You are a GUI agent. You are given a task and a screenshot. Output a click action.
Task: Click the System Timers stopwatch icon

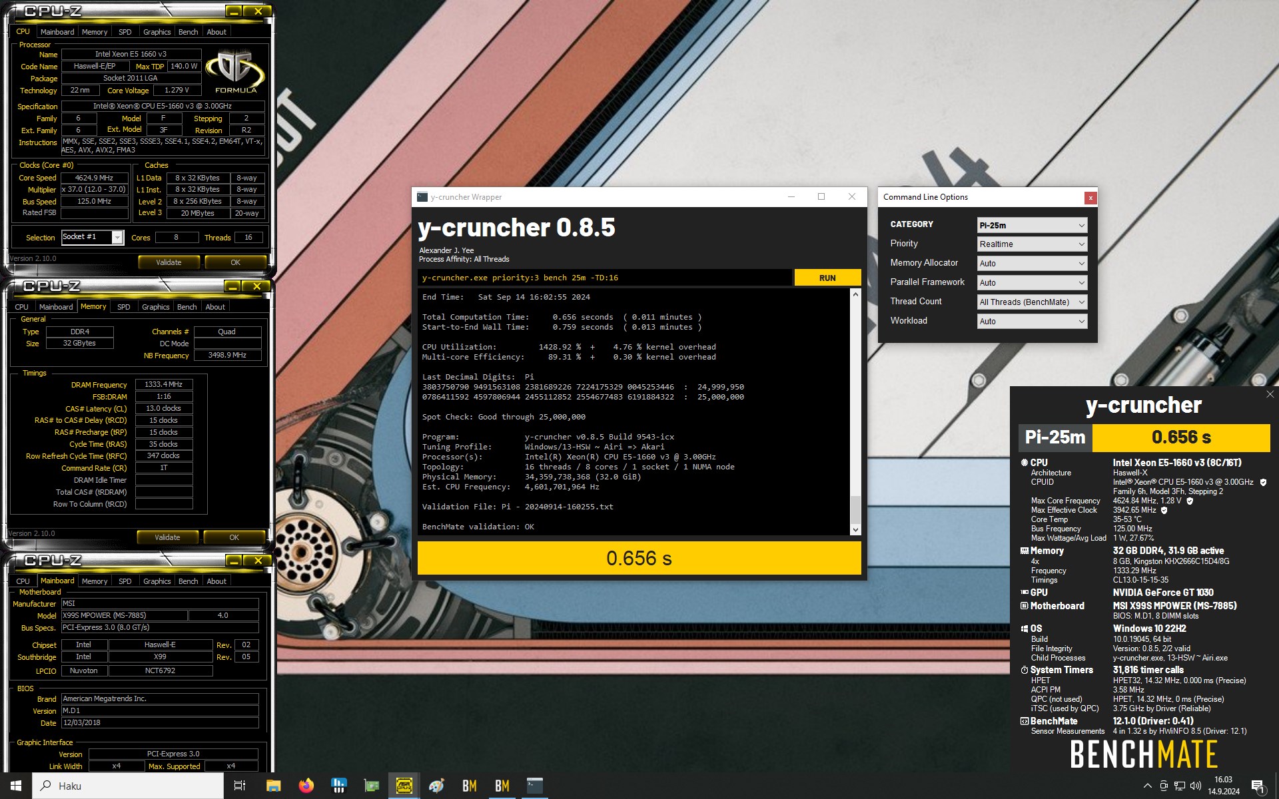(1025, 670)
